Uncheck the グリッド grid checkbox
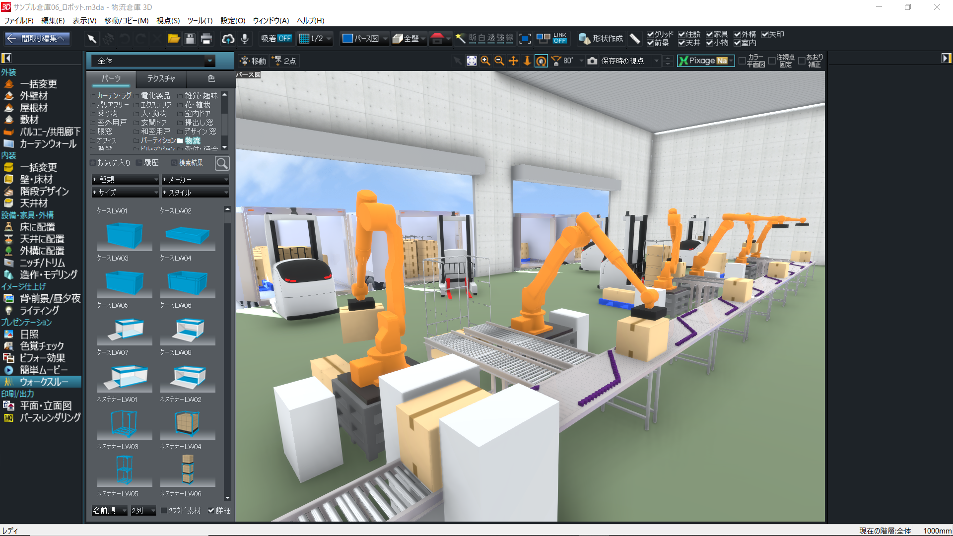The height and width of the screenshot is (536, 953). 650,34
